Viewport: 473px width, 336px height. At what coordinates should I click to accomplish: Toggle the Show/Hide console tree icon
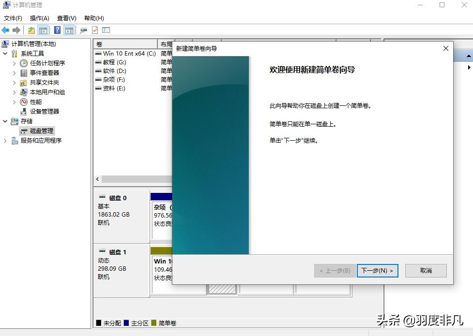point(42,29)
